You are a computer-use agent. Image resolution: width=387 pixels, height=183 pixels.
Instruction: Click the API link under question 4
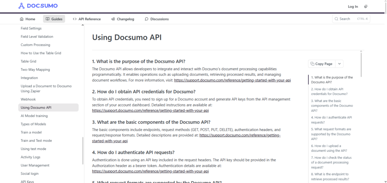pyautogui.click(x=150, y=171)
